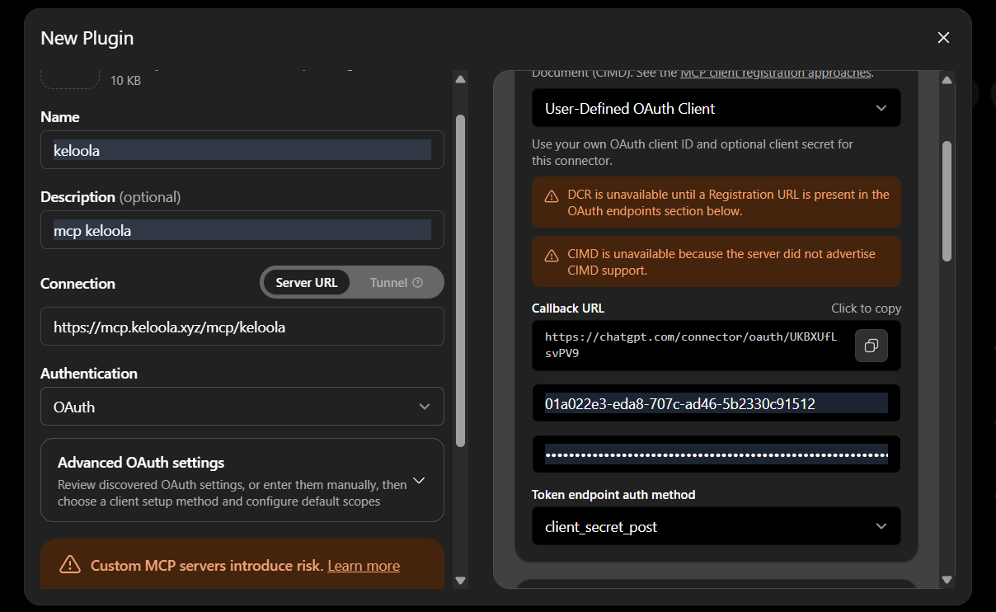Click the Tunnel help question icon
The width and height of the screenshot is (996, 612).
[417, 282]
